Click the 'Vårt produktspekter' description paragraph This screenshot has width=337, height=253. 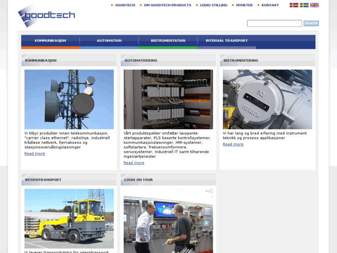click(167, 145)
